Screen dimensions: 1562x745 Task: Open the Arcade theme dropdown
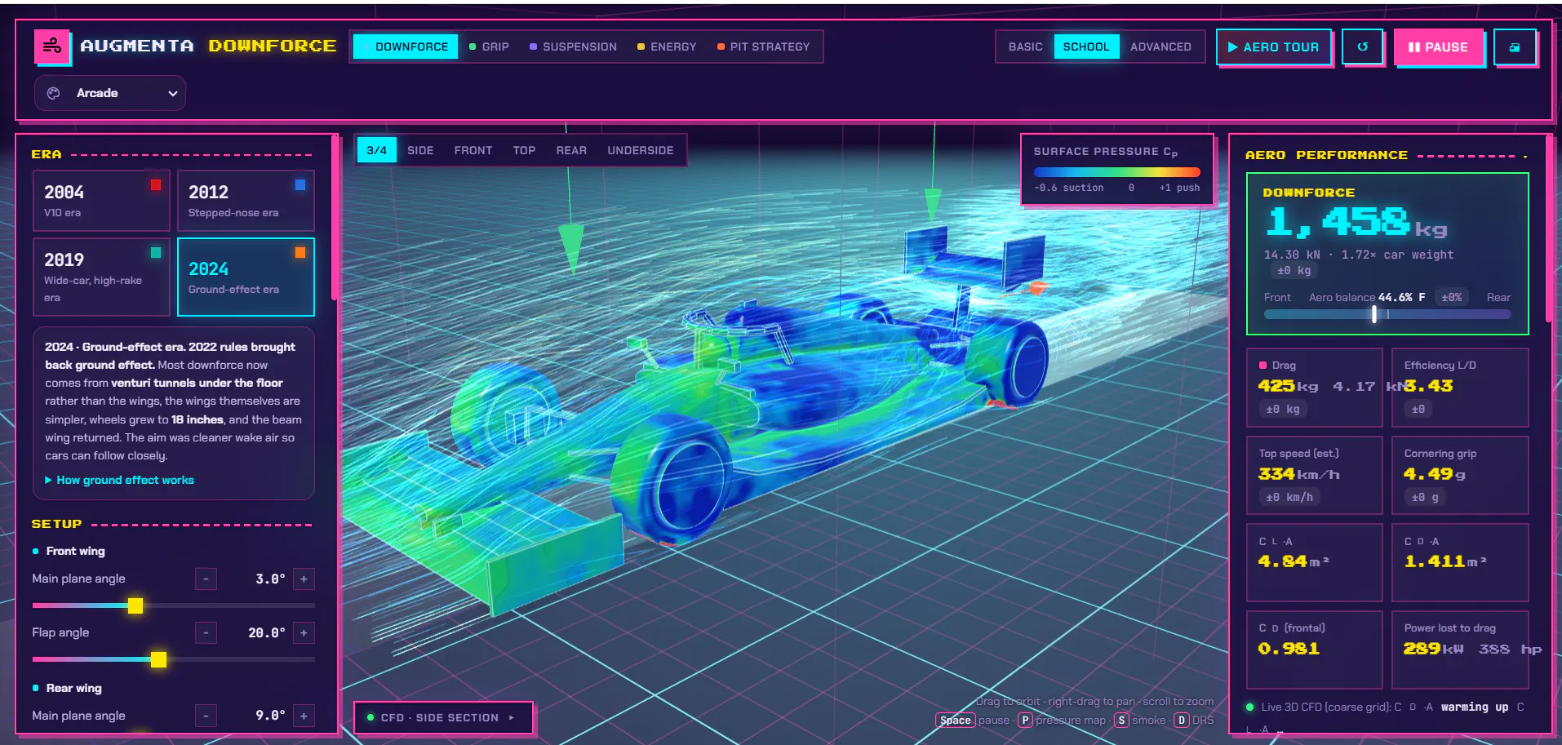(x=110, y=93)
